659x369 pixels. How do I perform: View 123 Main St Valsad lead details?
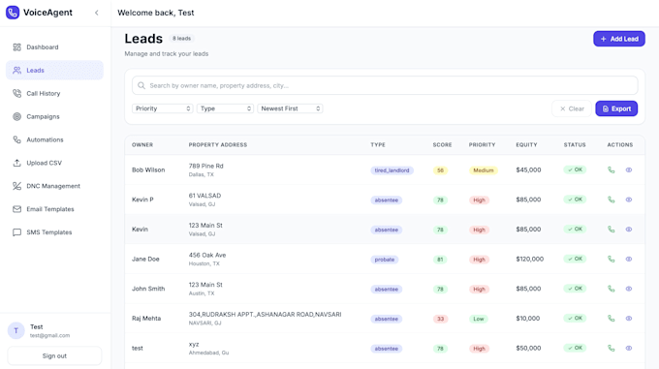pyautogui.click(x=629, y=230)
